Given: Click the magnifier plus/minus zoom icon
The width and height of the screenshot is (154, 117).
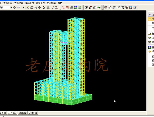Looking at the screenshot, I should click(118, 7).
